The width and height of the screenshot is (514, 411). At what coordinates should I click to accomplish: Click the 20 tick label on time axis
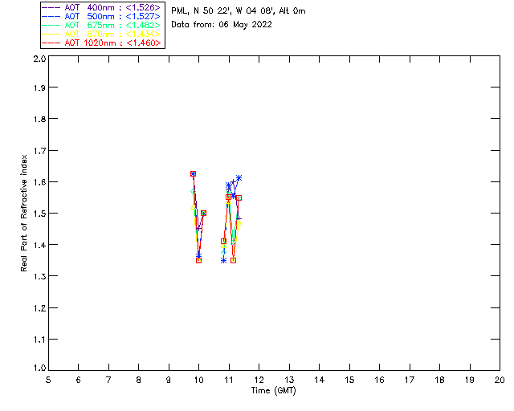pyautogui.click(x=500, y=380)
